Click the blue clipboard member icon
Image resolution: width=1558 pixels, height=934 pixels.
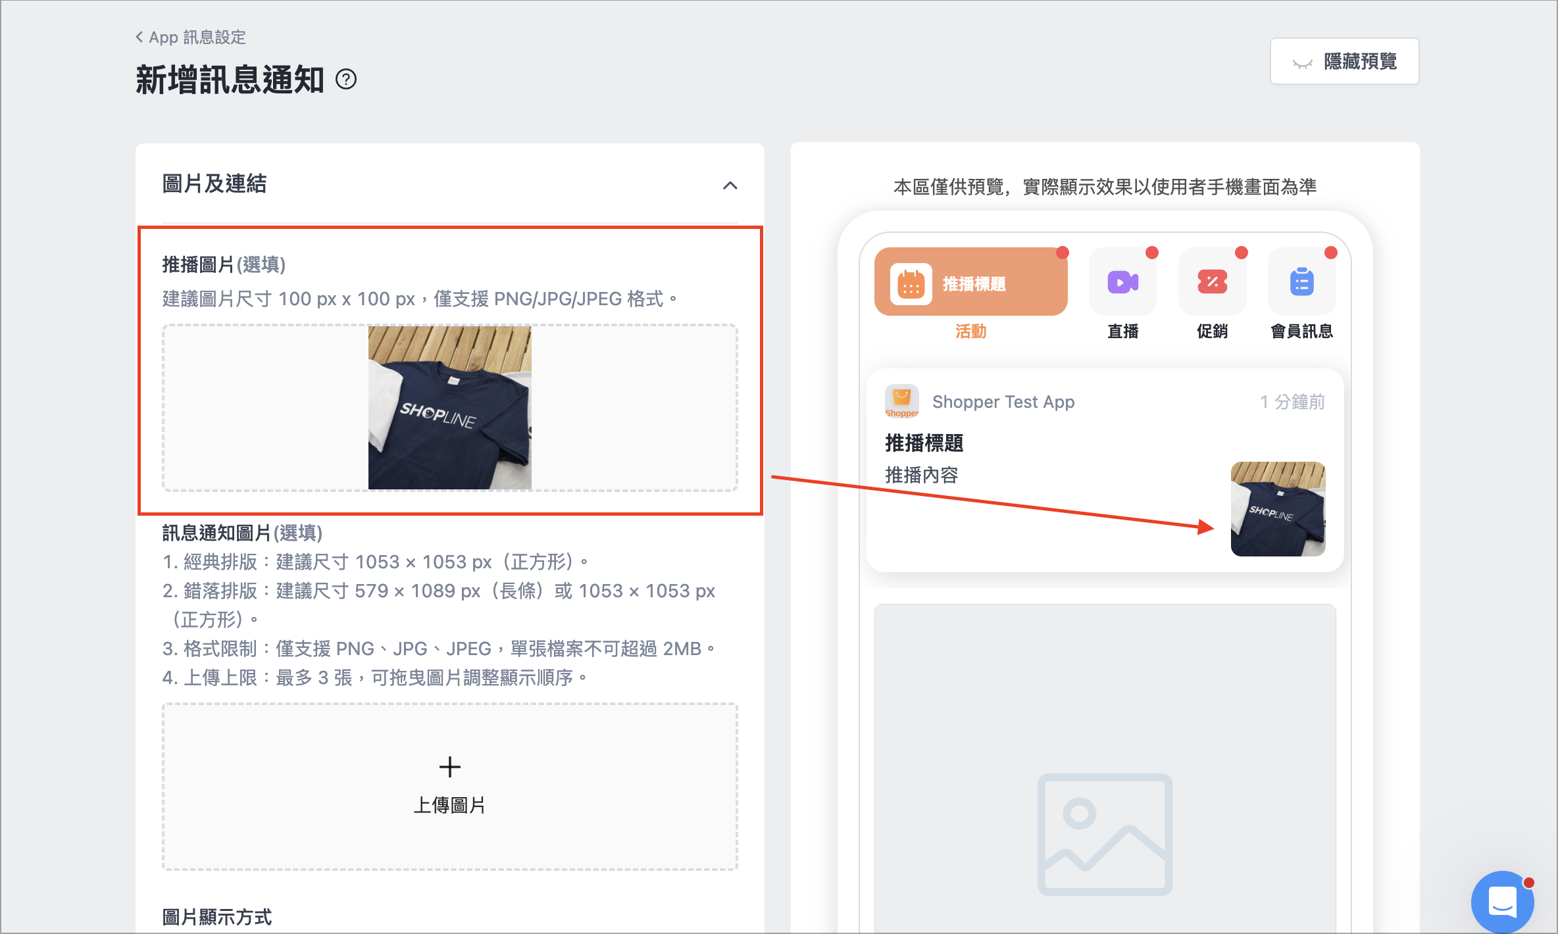pyautogui.click(x=1301, y=282)
